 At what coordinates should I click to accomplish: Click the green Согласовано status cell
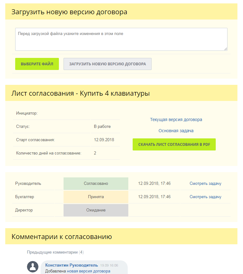point(96,184)
